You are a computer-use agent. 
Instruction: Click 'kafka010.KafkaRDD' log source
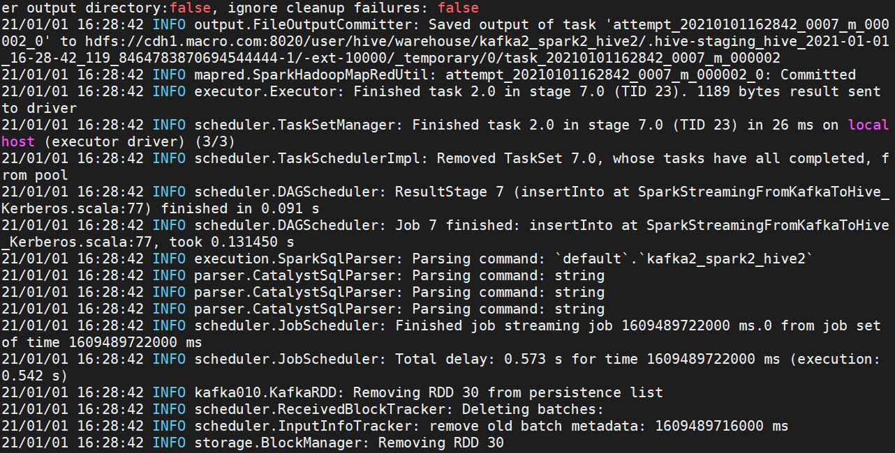coord(265,392)
